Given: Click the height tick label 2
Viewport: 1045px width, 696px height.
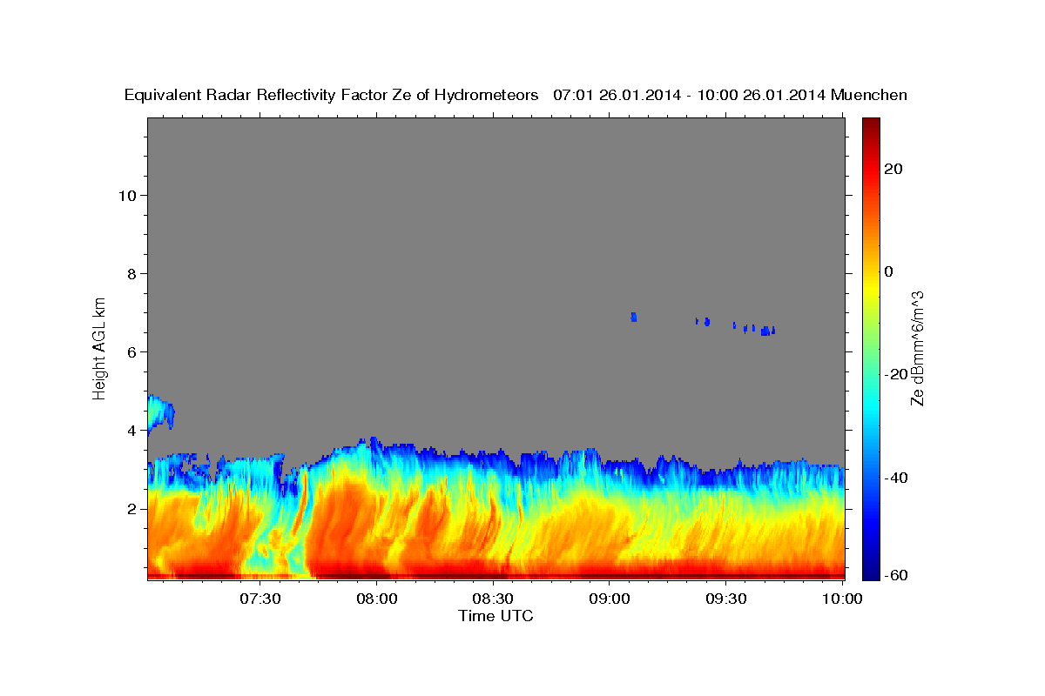Looking at the screenshot, I should click(x=131, y=508).
